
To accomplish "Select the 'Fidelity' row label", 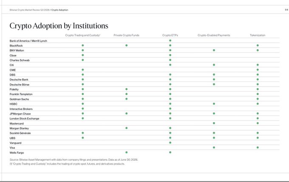I will click(14, 89).
